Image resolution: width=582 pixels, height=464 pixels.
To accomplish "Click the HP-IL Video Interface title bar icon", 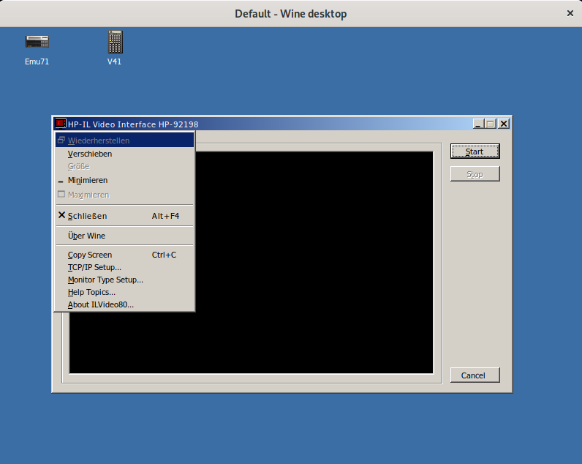I will click(61, 124).
